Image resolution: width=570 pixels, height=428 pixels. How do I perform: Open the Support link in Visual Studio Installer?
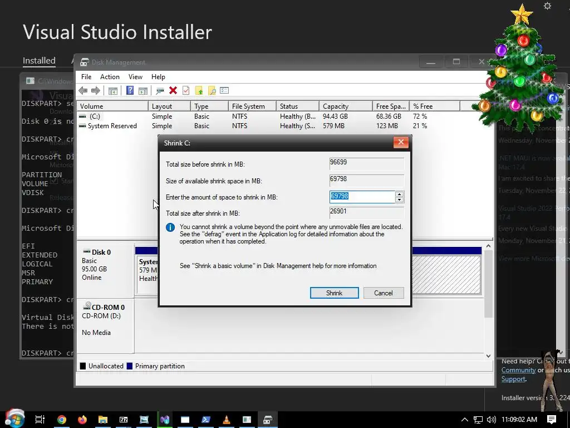(x=513, y=379)
